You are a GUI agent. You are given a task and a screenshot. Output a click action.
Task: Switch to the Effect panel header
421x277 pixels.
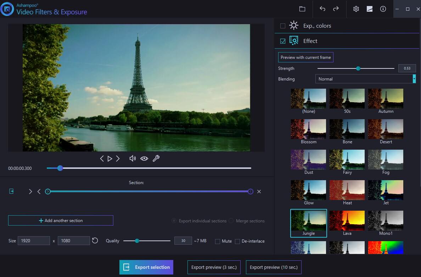coord(310,41)
